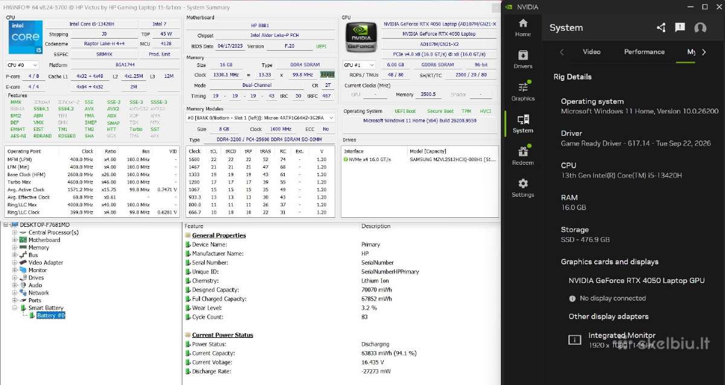Screen dimensions: 725x385
Task: Expand the Bus tree node
Action: pos(14,255)
